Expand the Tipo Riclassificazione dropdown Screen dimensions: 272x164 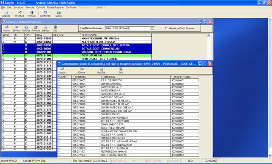pos(152,28)
